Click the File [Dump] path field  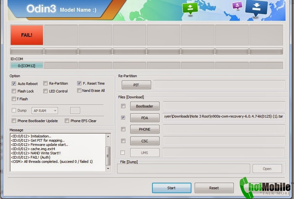tap(184, 168)
